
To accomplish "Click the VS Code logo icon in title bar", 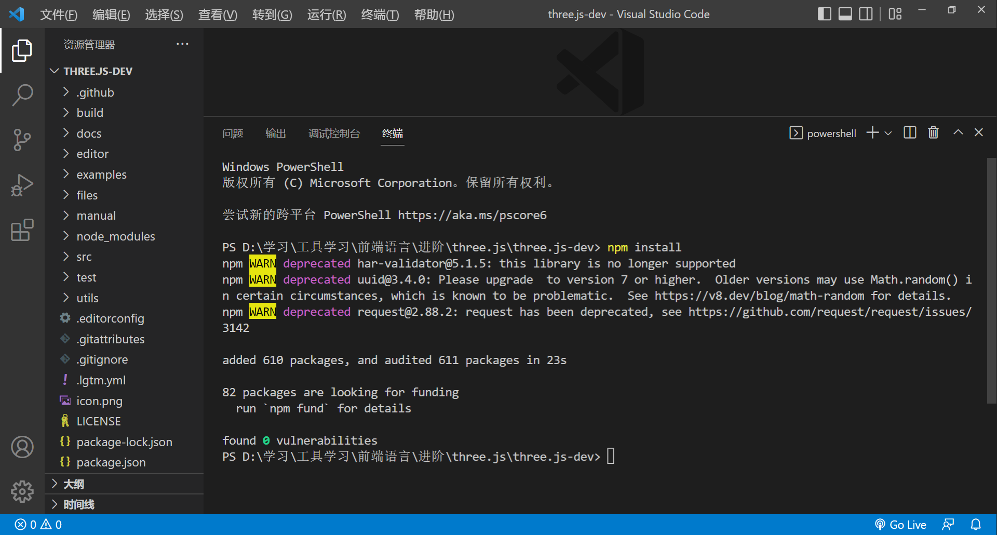I will click(x=17, y=14).
